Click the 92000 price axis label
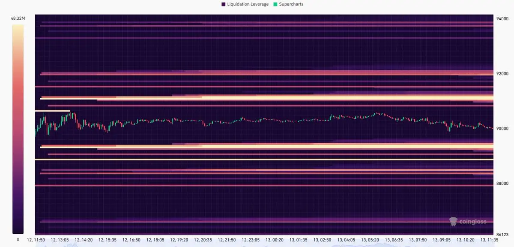The height and width of the screenshot is (247, 514). [502, 74]
